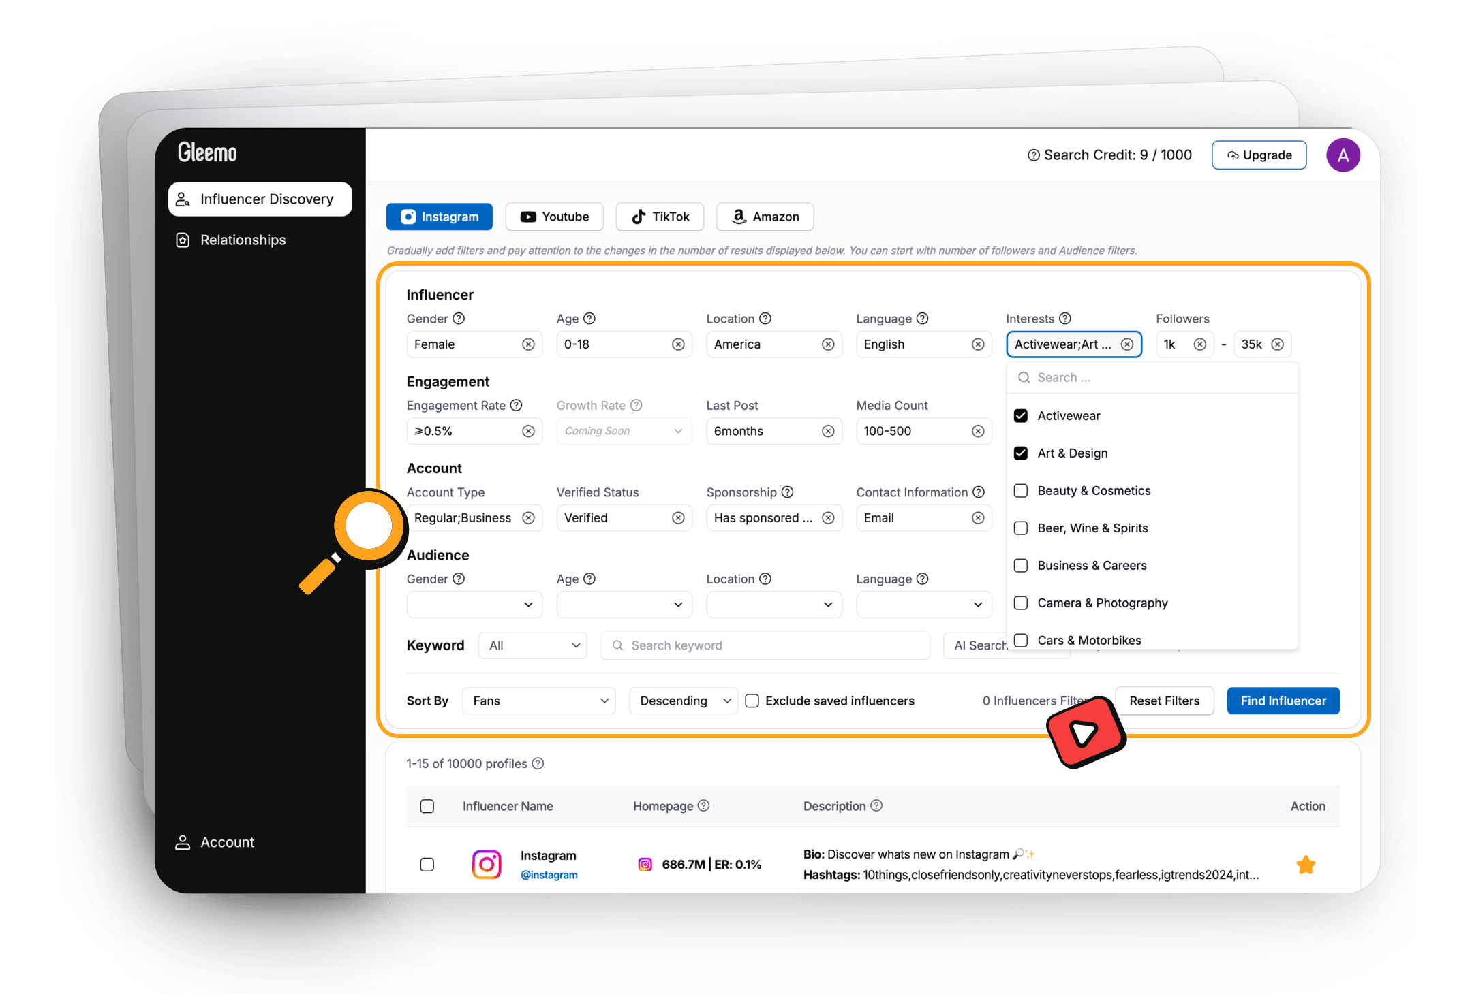Viewport: 1472px width, 994px height.
Task: Switch to the TikTok platform tab
Action: click(660, 217)
